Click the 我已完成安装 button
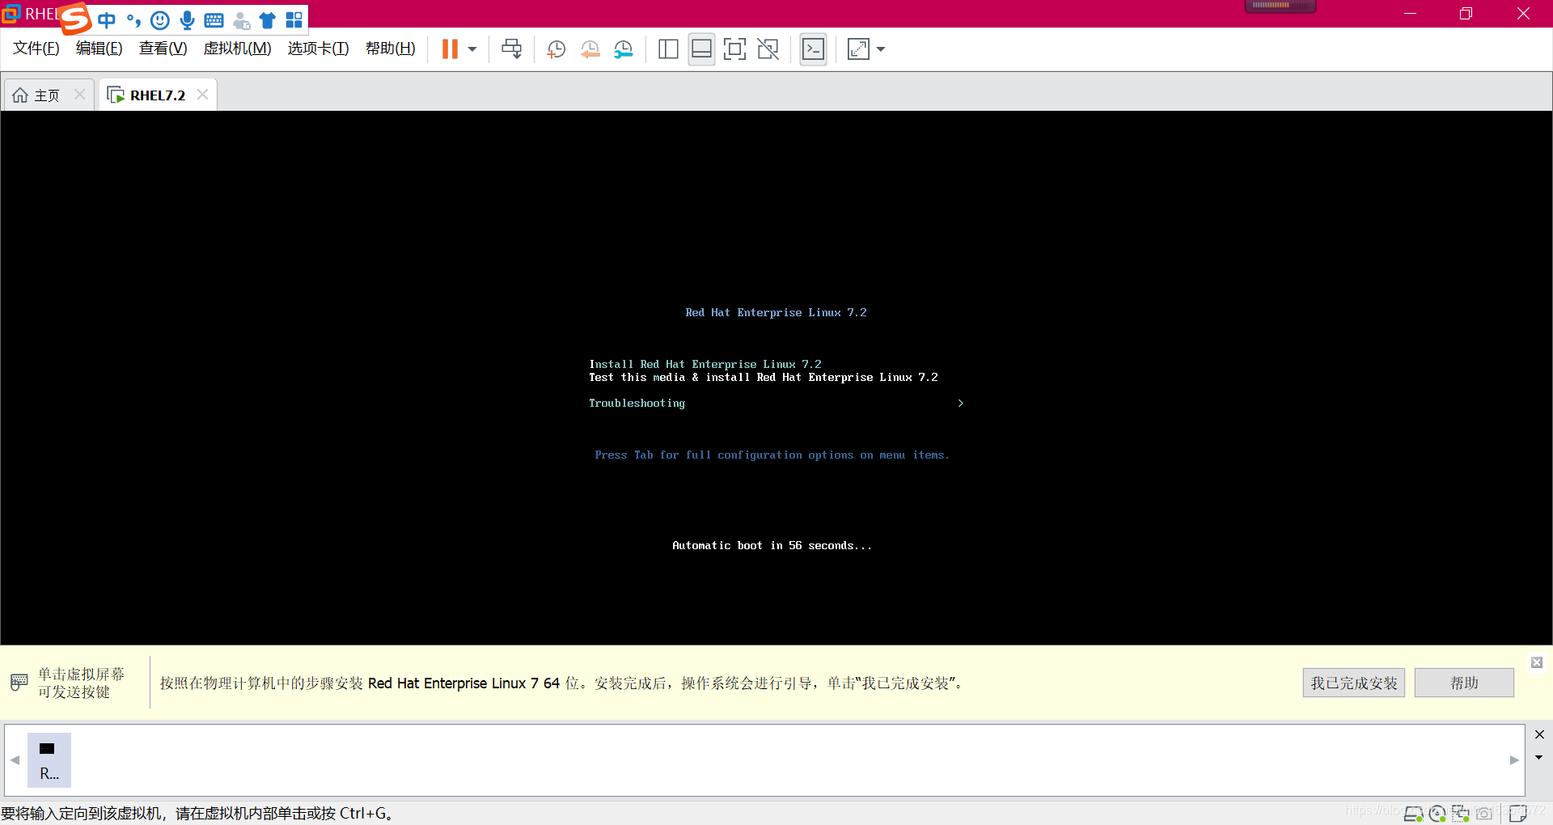The image size is (1553, 825). pos(1353,683)
